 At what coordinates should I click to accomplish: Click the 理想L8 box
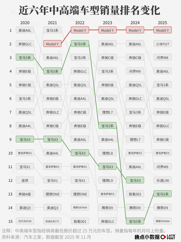coord(107,153)
